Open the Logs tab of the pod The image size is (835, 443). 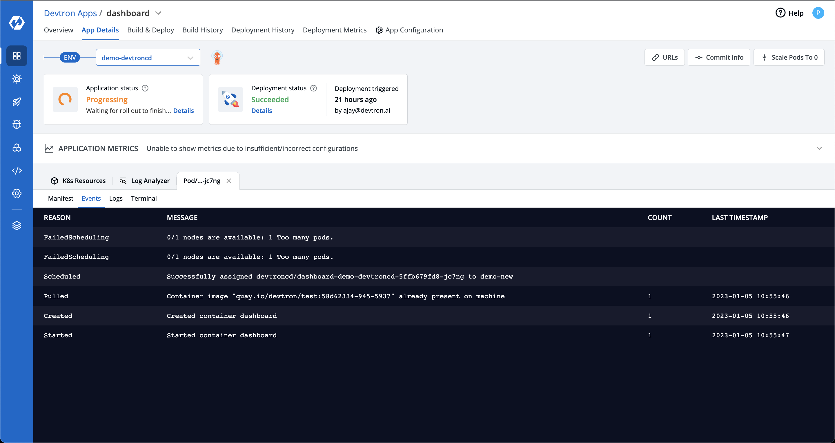coord(115,198)
